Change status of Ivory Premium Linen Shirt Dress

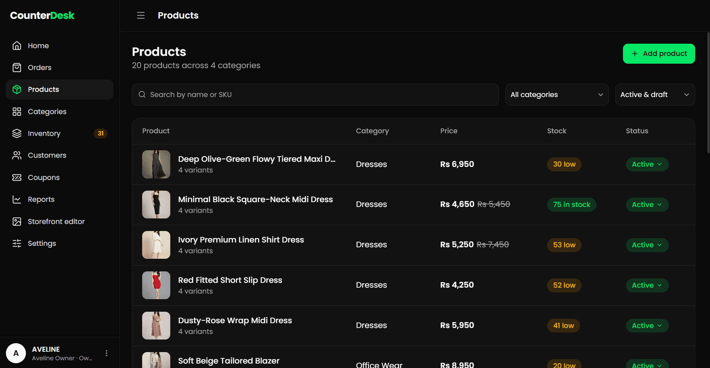647,245
